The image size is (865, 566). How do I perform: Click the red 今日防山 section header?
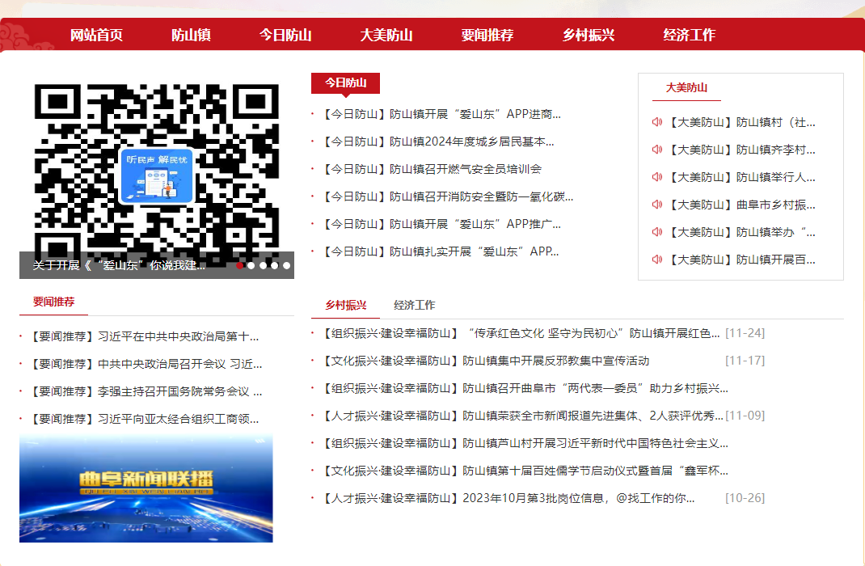(x=345, y=82)
